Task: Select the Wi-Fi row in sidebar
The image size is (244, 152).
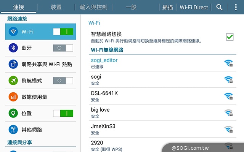Action: click(x=41, y=32)
